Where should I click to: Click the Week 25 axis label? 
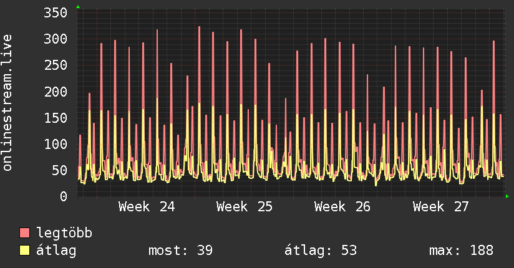pyautogui.click(x=245, y=207)
